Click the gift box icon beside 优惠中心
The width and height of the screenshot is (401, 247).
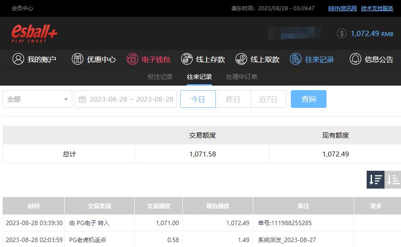click(x=78, y=59)
